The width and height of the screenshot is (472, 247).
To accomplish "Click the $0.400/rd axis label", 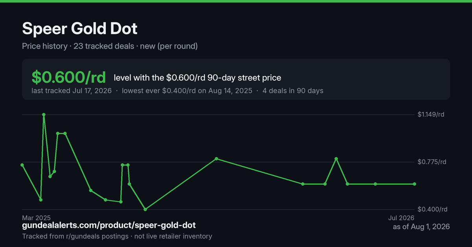I will click(x=432, y=209).
